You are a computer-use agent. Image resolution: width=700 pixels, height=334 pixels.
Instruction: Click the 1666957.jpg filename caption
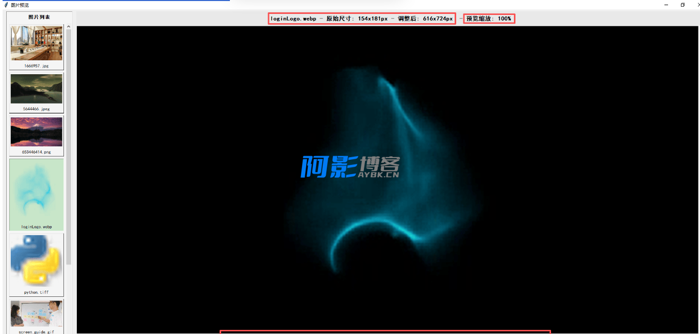click(36, 66)
